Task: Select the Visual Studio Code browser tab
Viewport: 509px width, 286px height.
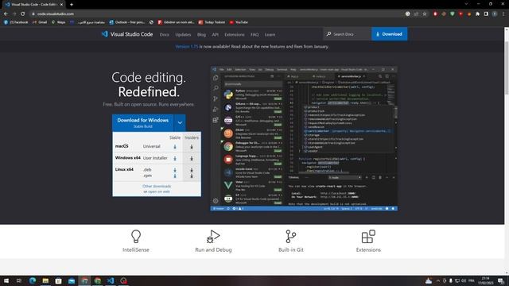Action: pyautogui.click(x=34, y=5)
